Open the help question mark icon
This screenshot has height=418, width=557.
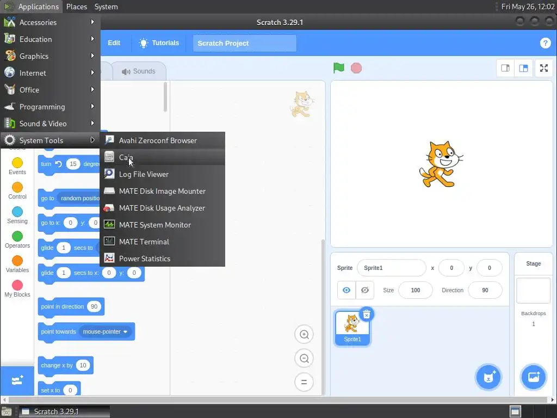click(545, 43)
